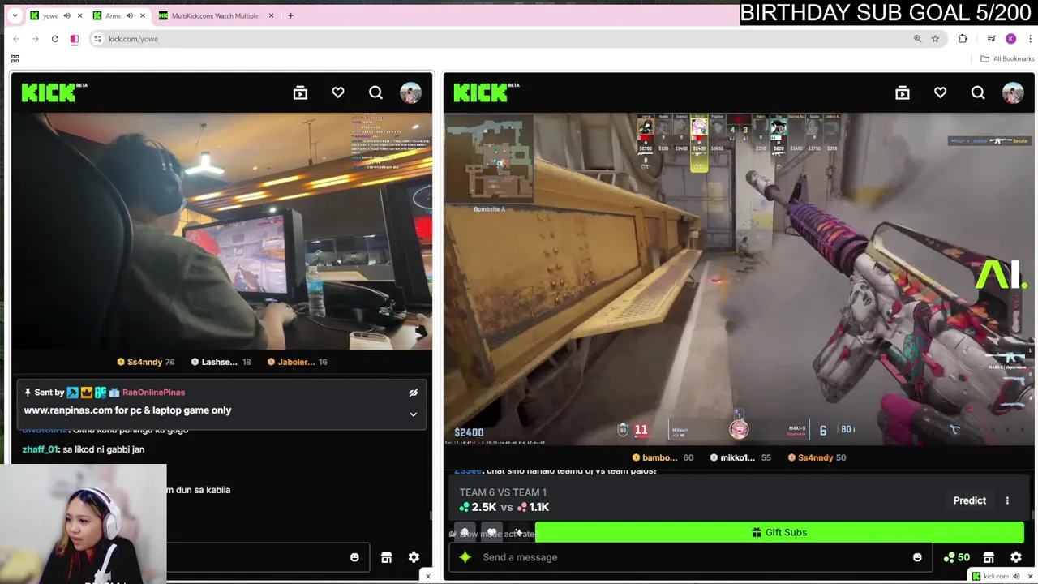The height and width of the screenshot is (584, 1038).
Task: Open browse icon in left Kick header
Action: 300,93
